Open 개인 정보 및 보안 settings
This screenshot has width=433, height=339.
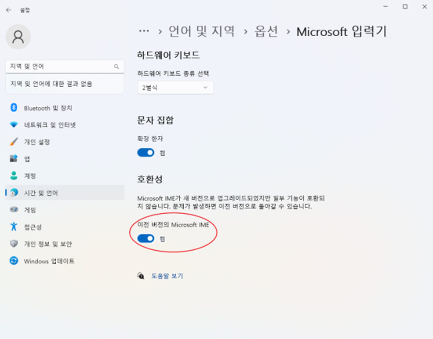click(65, 244)
